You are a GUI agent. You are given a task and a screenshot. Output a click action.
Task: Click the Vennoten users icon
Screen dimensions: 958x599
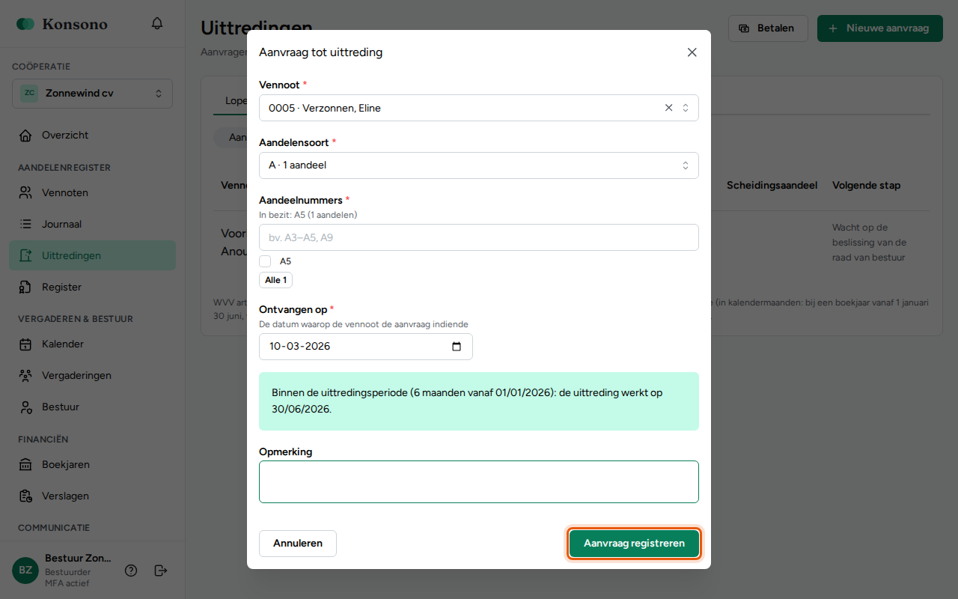pyautogui.click(x=25, y=192)
